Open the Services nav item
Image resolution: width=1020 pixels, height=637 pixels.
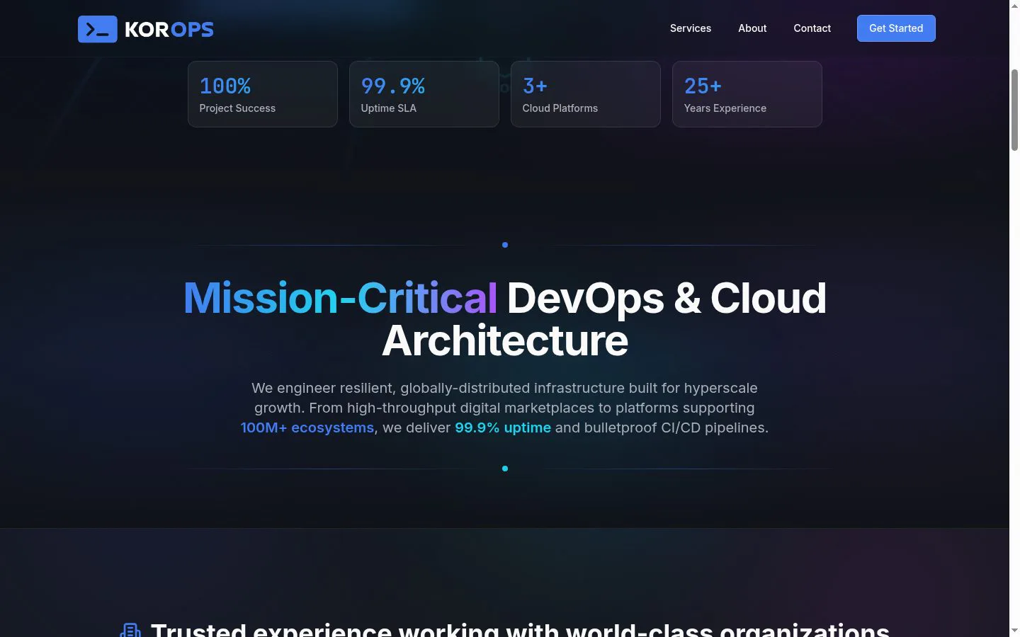pyautogui.click(x=691, y=28)
